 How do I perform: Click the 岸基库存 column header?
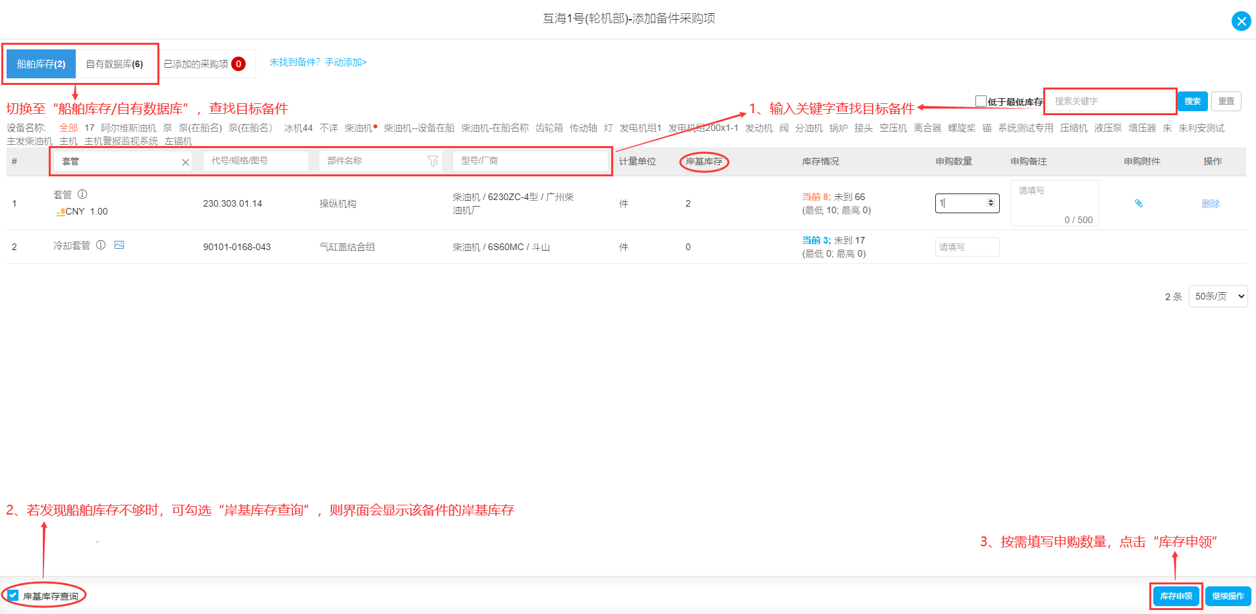(704, 161)
